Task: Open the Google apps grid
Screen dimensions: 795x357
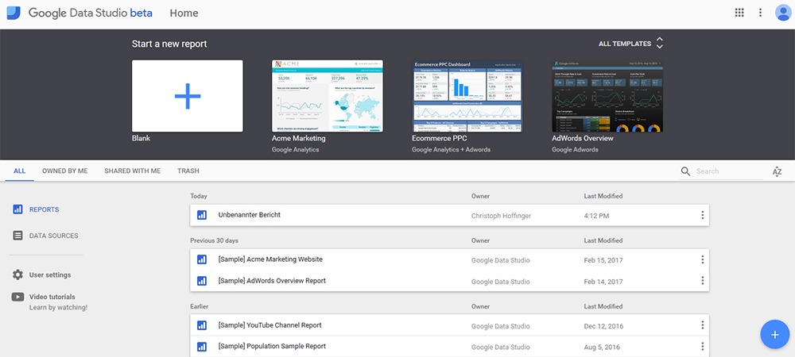Action: point(739,13)
